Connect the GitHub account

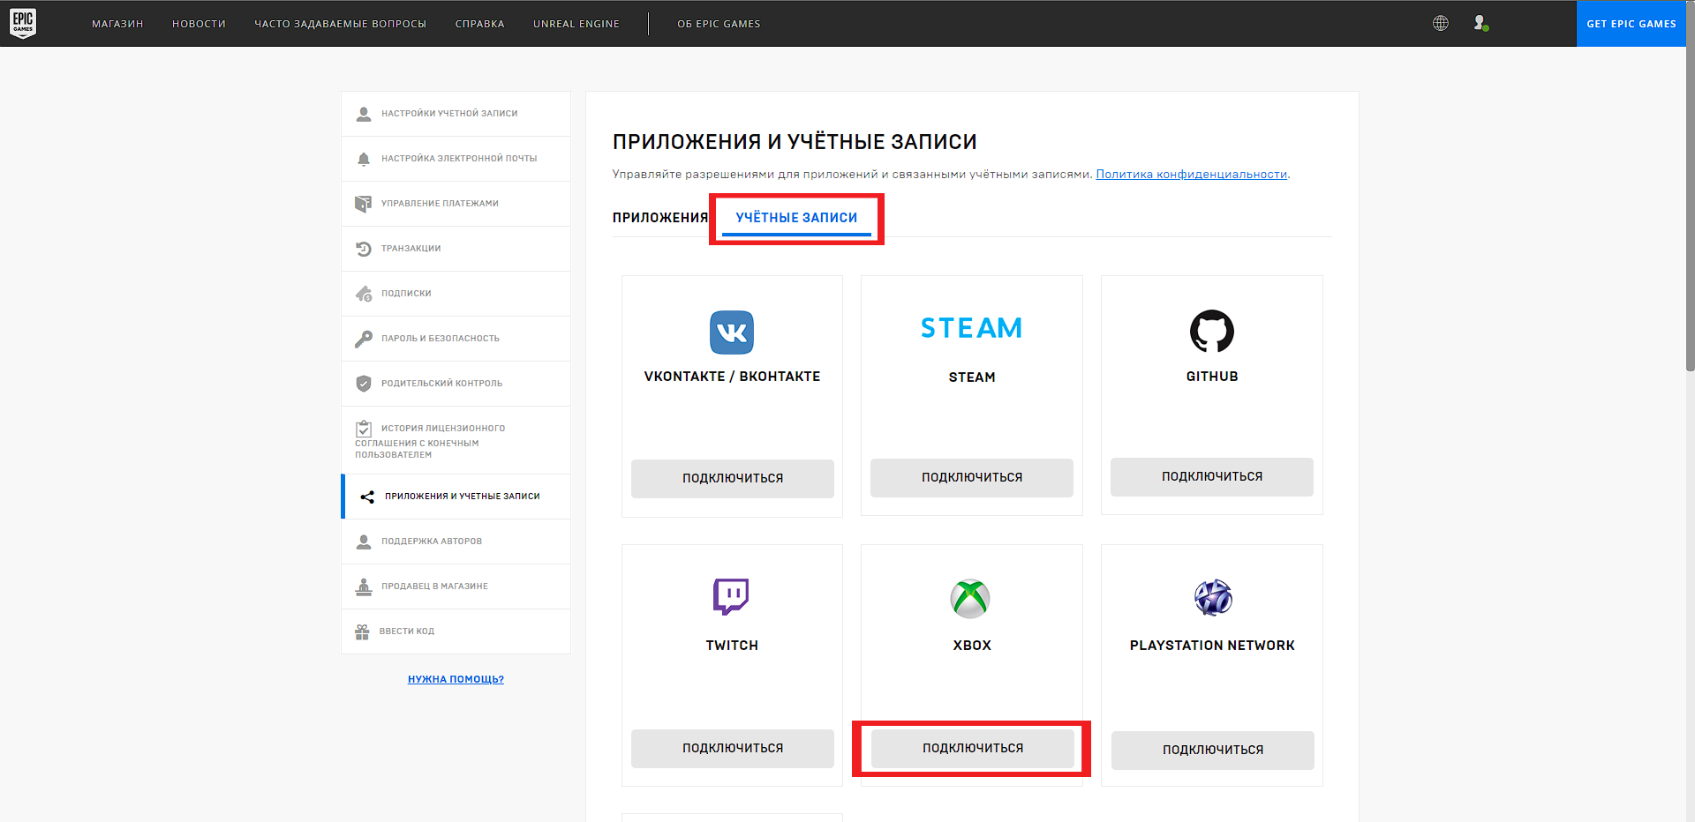[1212, 476]
